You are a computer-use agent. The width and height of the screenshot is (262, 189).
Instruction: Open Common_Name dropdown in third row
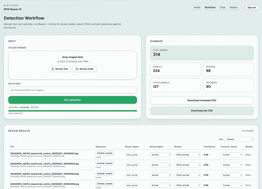pos(231,175)
